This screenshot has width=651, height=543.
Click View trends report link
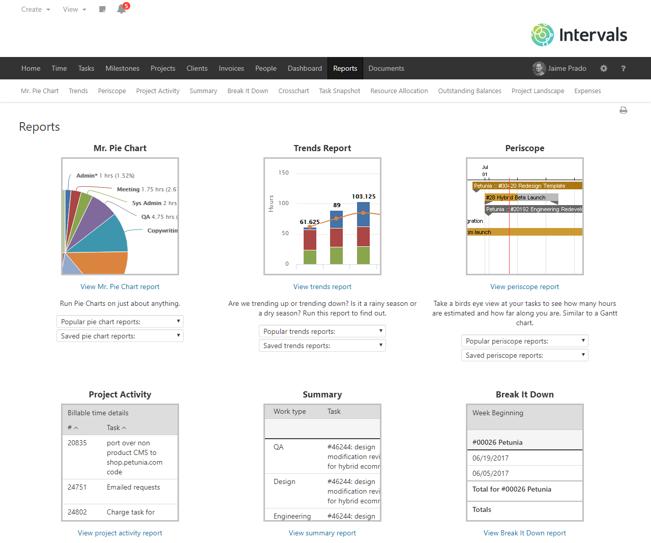322,287
